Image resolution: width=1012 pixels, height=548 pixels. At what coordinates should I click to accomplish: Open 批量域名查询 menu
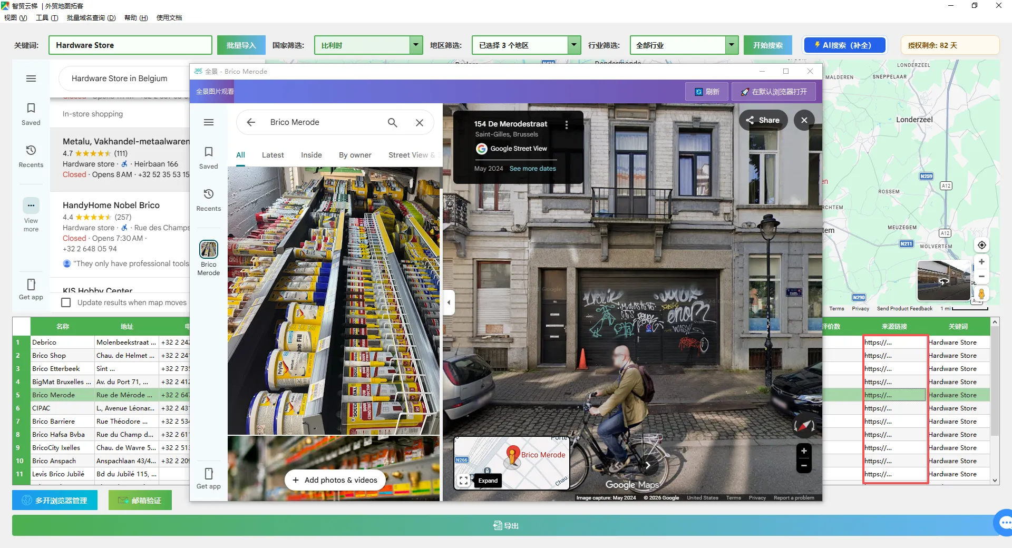[91, 17]
